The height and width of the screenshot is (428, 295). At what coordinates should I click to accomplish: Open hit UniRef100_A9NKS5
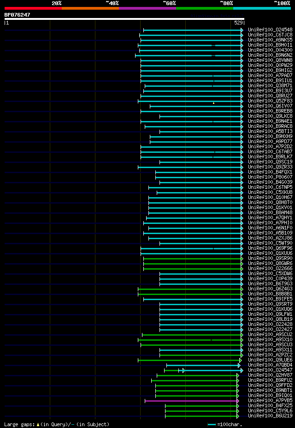270,40
